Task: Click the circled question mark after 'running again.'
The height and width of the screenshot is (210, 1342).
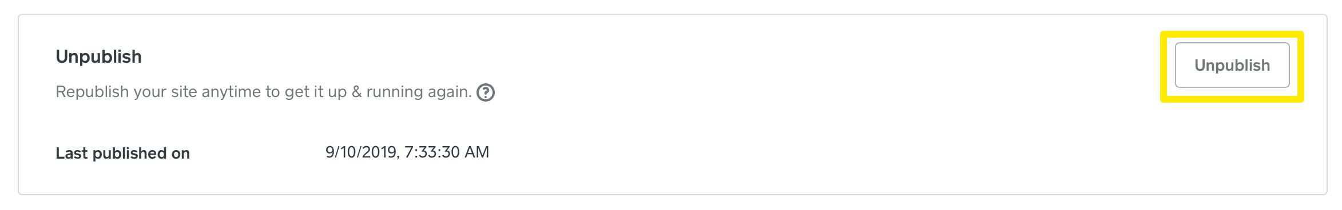Action: click(486, 92)
